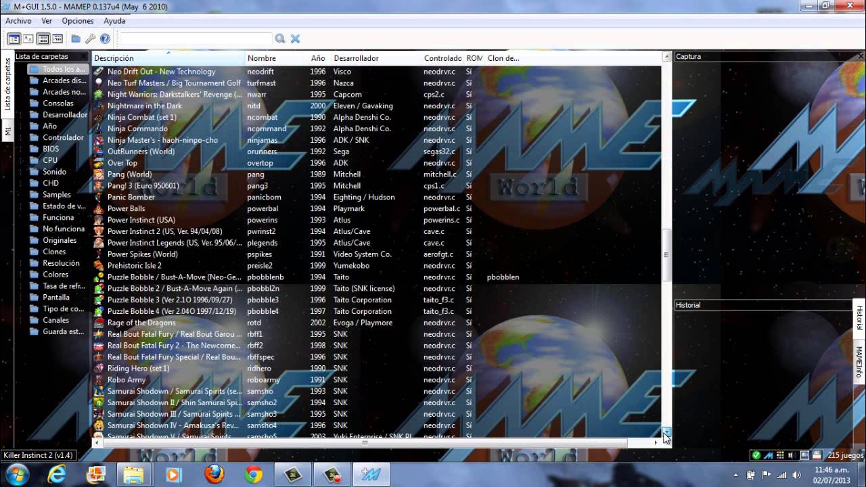
Task: Open the Opciones menu
Action: point(78,21)
